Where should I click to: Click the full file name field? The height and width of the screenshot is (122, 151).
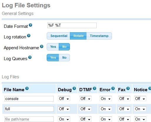(x=29, y=109)
